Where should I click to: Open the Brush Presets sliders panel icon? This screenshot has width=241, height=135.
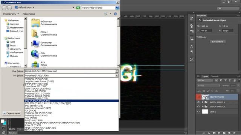(x=192, y=31)
